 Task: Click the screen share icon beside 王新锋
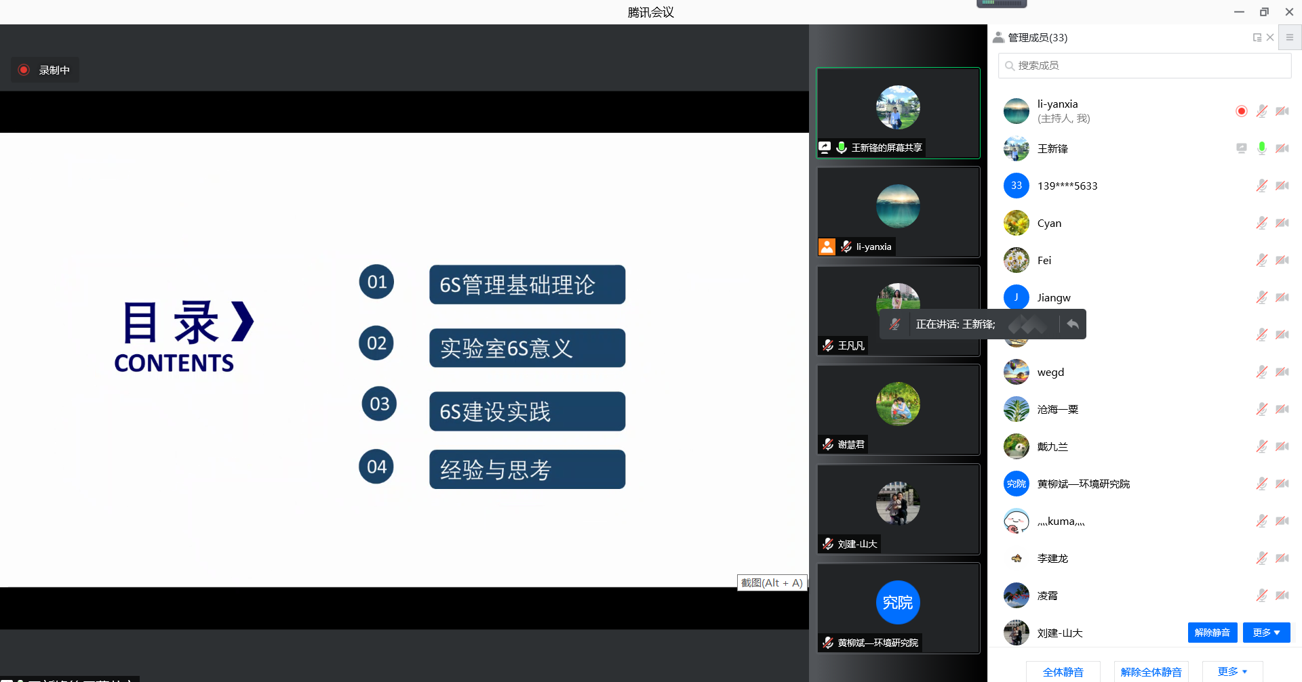coord(1241,148)
